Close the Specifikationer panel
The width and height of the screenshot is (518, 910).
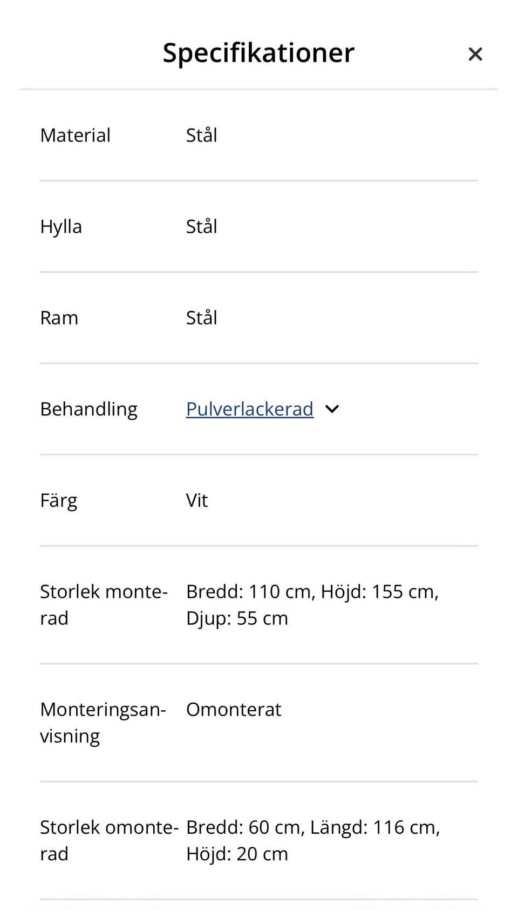point(475,54)
